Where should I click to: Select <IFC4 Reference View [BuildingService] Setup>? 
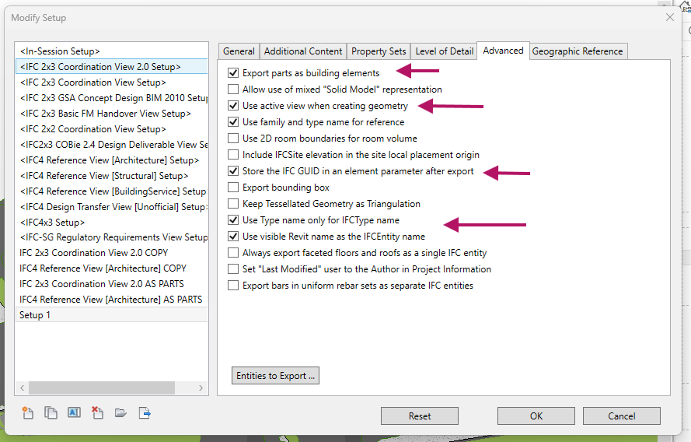[x=111, y=191]
